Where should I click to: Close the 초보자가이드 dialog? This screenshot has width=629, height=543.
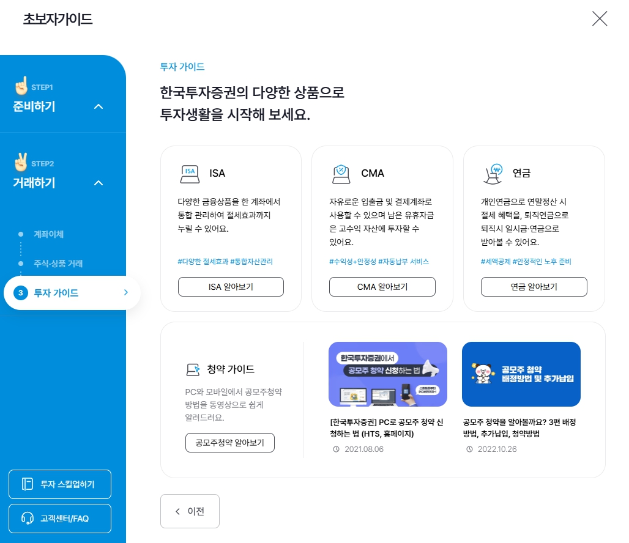pos(599,18)
